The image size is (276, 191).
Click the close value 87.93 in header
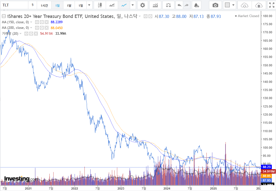point(216,16)
